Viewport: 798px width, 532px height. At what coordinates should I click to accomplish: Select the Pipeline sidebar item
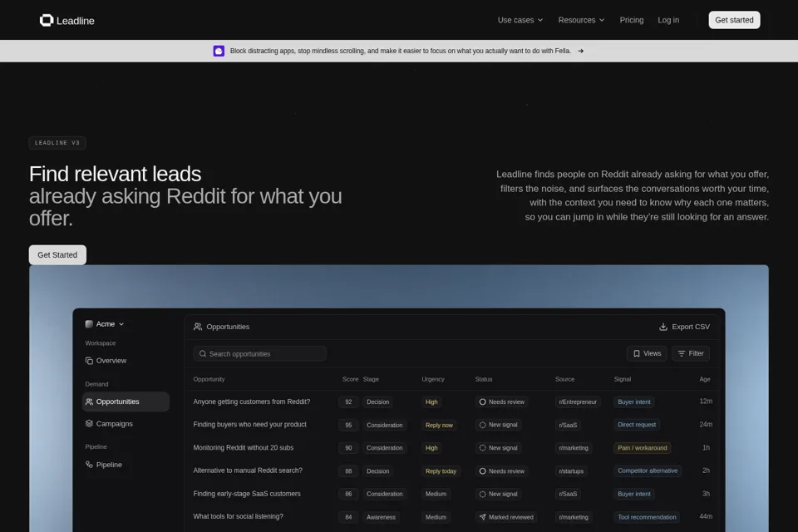point(126,465)
